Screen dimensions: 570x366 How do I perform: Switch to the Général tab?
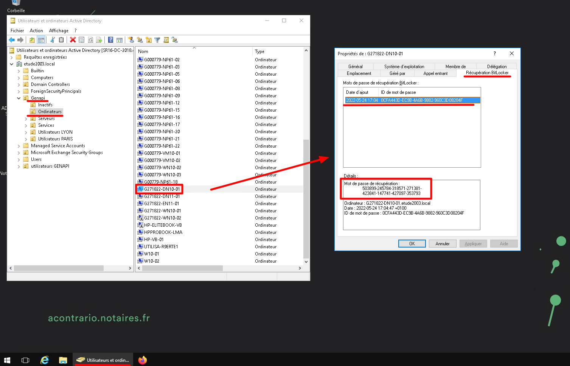click(355, 66)
